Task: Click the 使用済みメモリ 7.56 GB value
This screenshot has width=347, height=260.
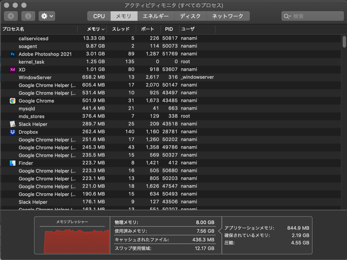Action: pyautogui.click(x=205, y=231)
